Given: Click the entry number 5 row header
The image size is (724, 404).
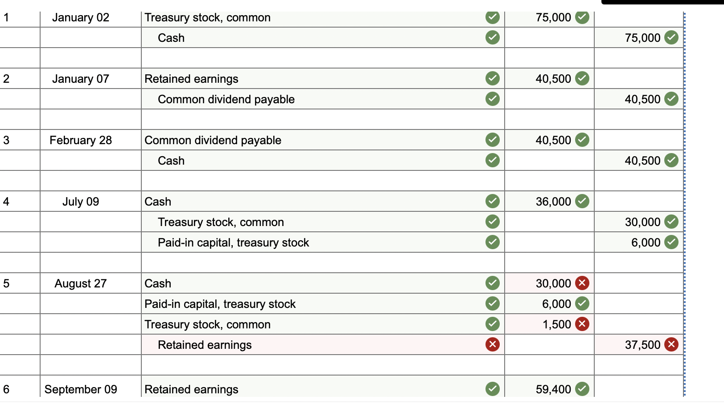Looking at the screenshot, I should click(x=6, y=283).
